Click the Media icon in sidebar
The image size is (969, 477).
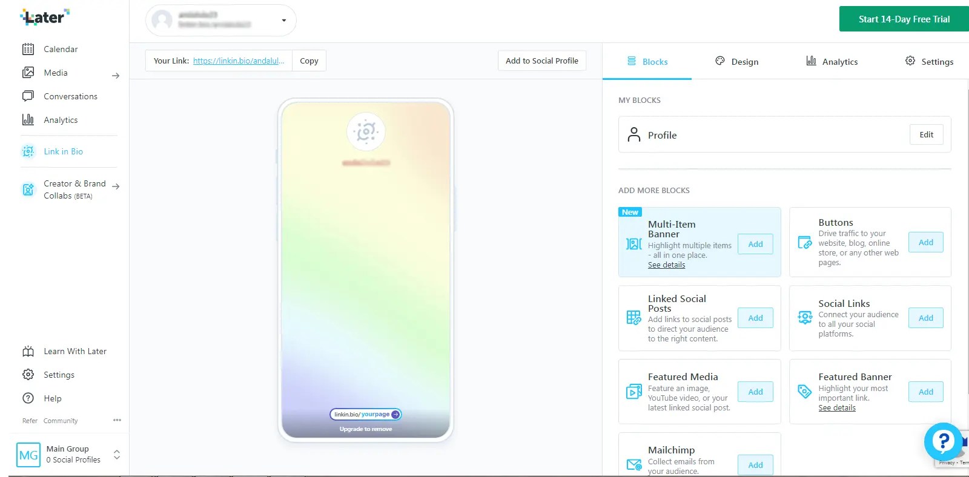coord(28,73)
